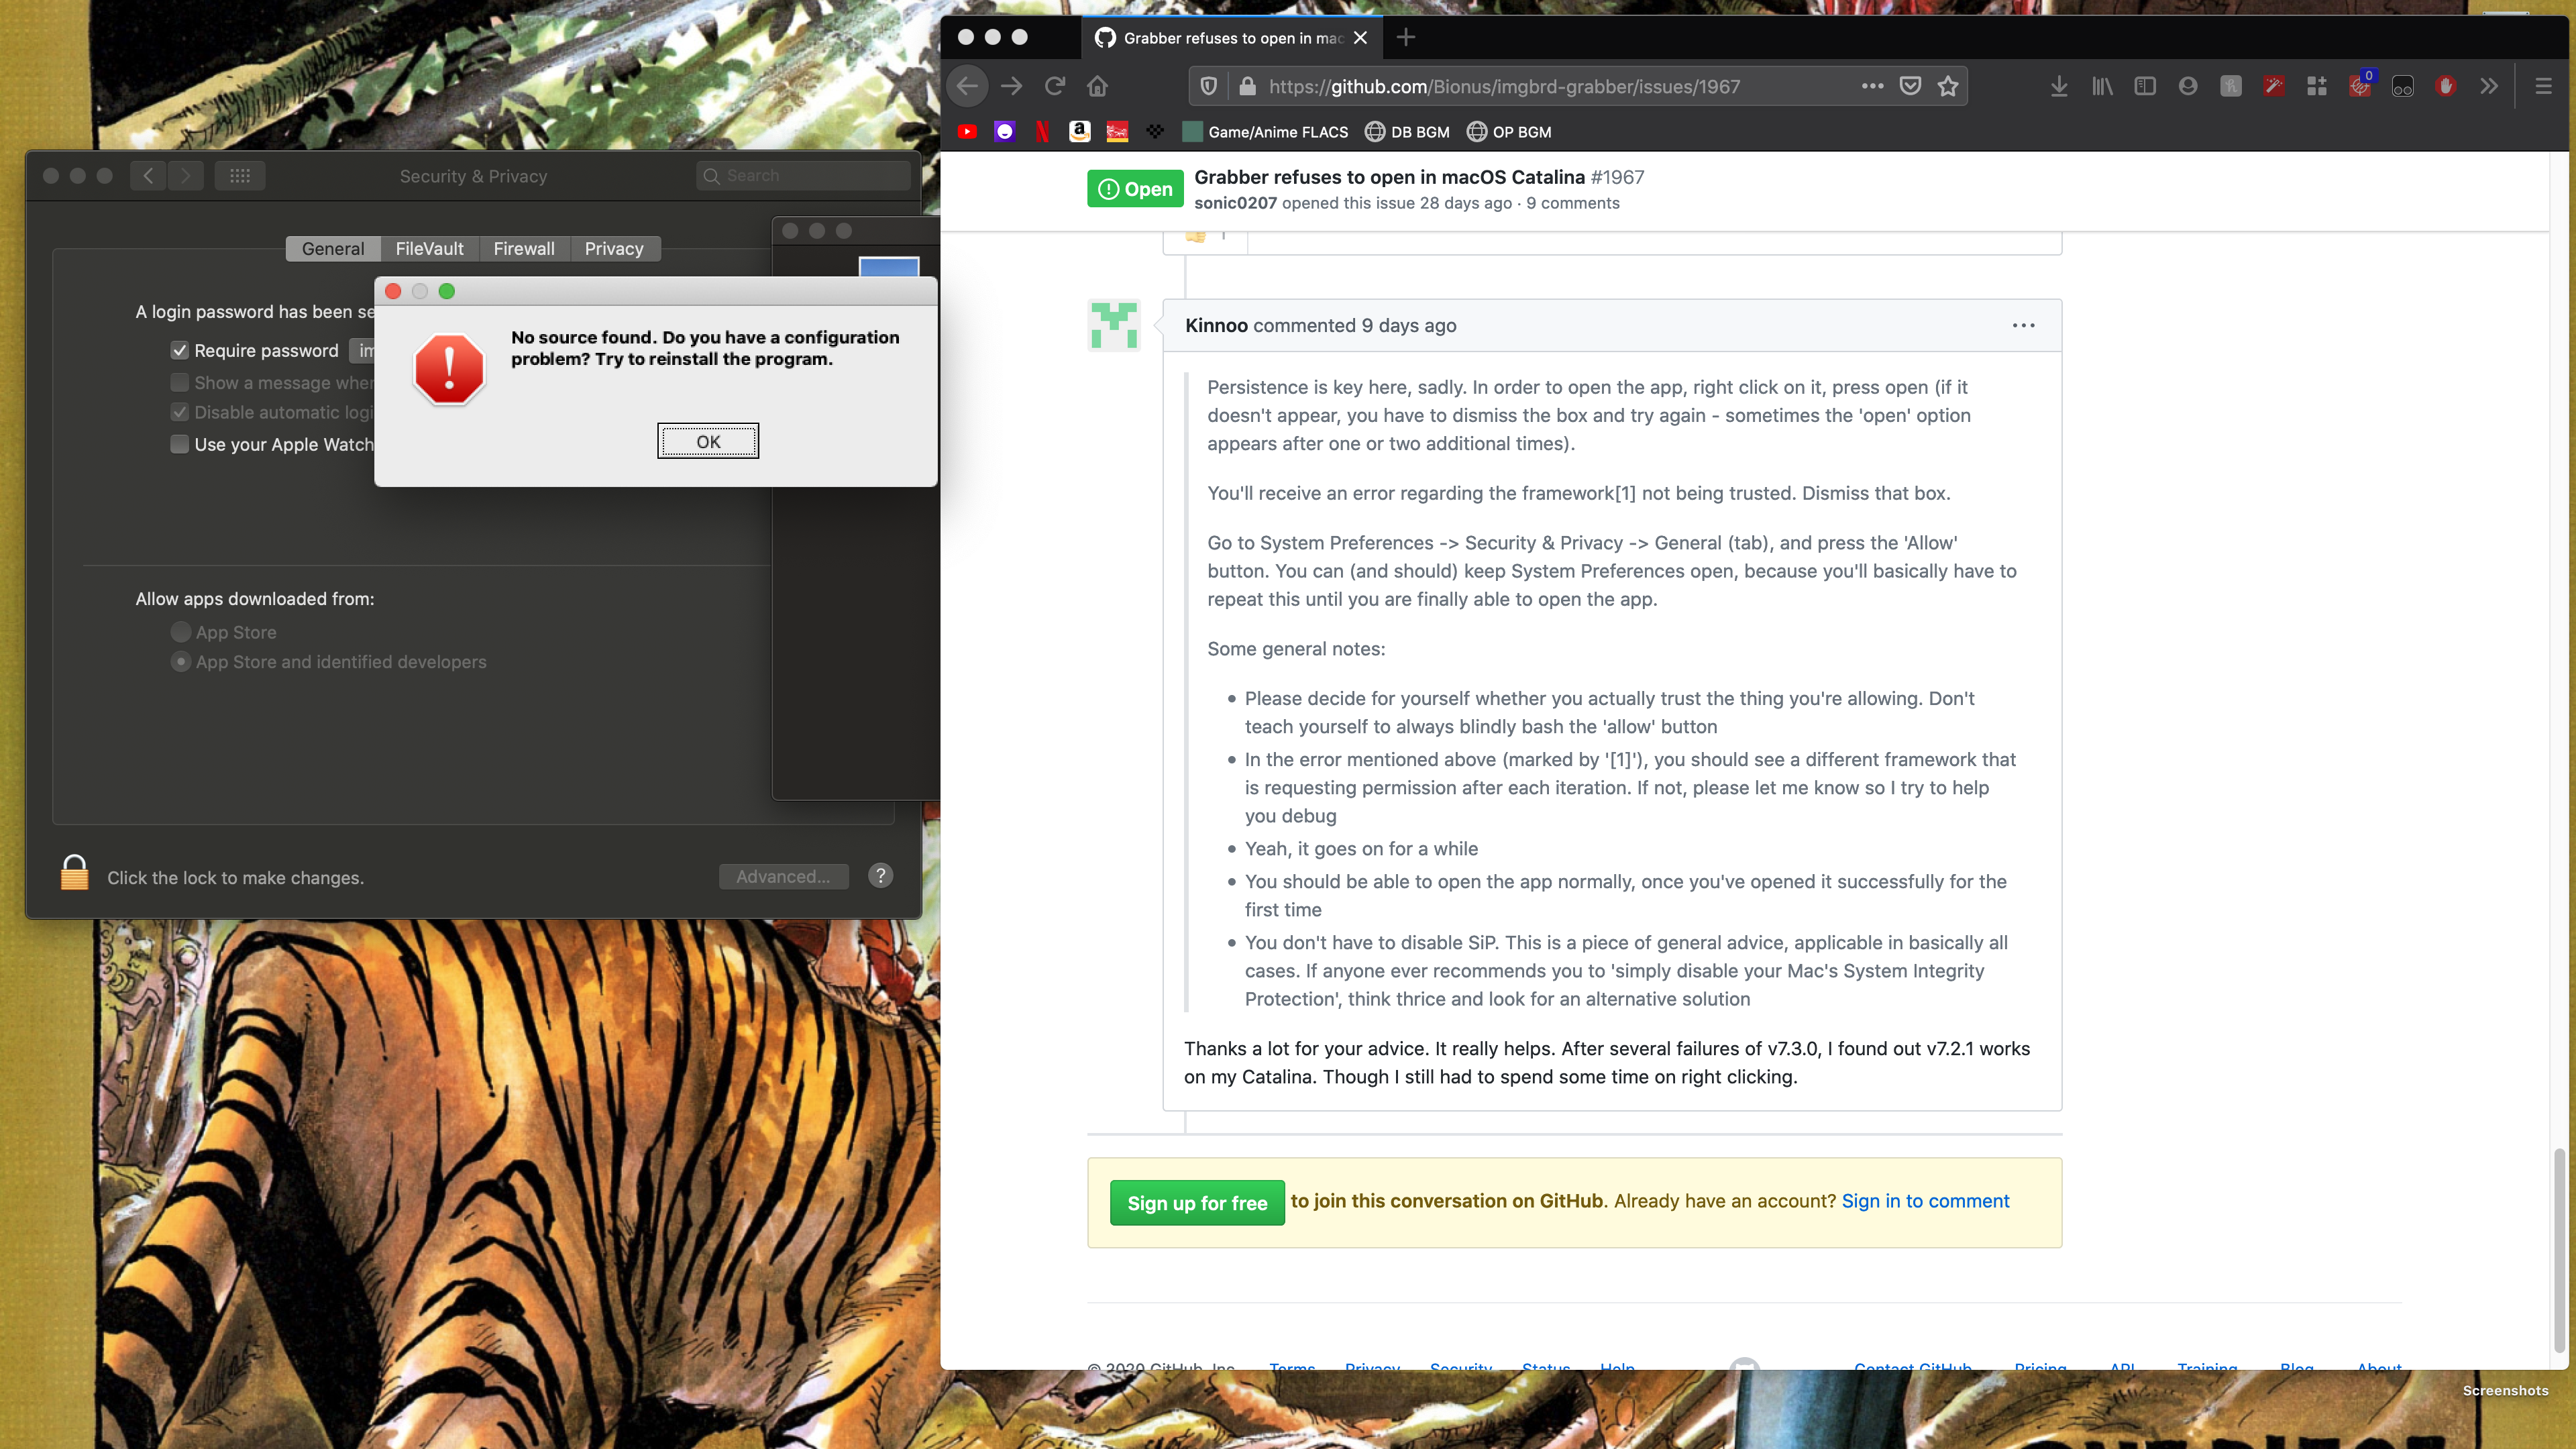This screenshot has width=2576, height=1449.
Task: Save this page to Pocket
Action: [x=1910, y=87]
